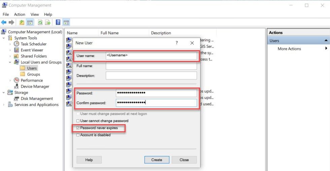This screenshot has height=171, width=330.
Task: Click the blue Help question mark toolbar icon
Action: [x=58, y=22]
